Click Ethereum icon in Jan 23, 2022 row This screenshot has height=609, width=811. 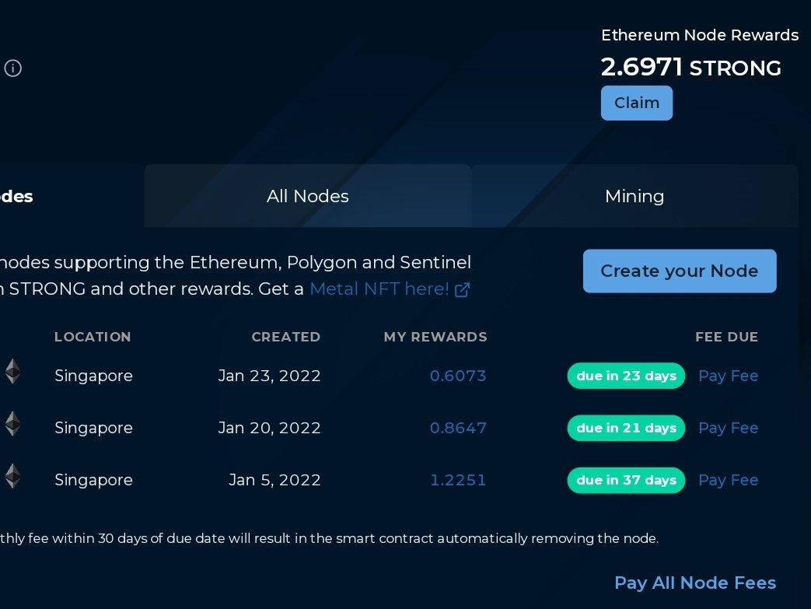pos(13,372)
